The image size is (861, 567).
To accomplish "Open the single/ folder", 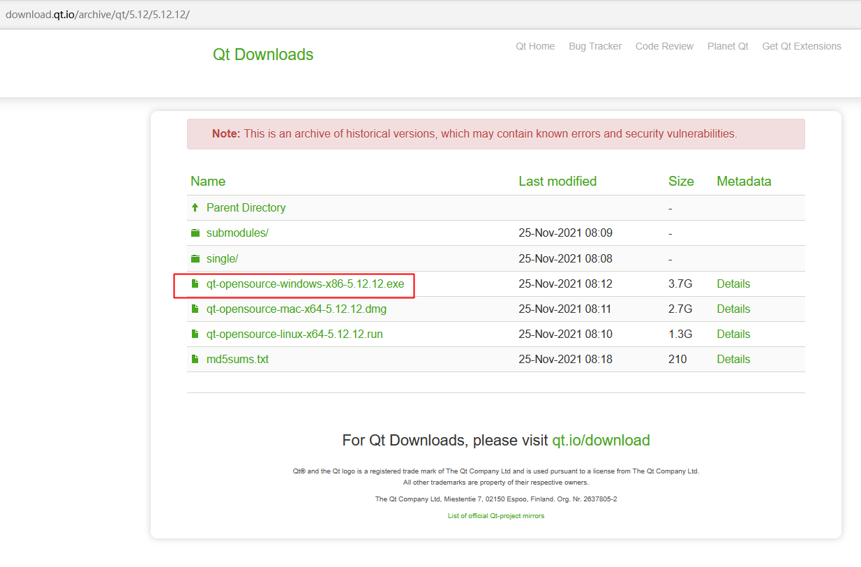I will (x=222, y=258).
